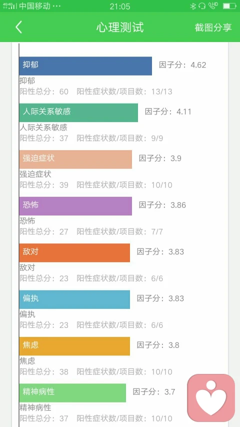Select the purple 恐怖 bar
This screenshot has height=427, width=240.
point(75,206)
